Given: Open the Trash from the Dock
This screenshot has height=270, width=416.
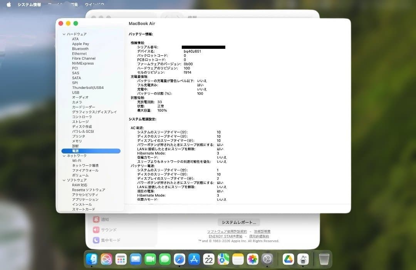Looking at the screenshot, I should click(x=324, y=259).
